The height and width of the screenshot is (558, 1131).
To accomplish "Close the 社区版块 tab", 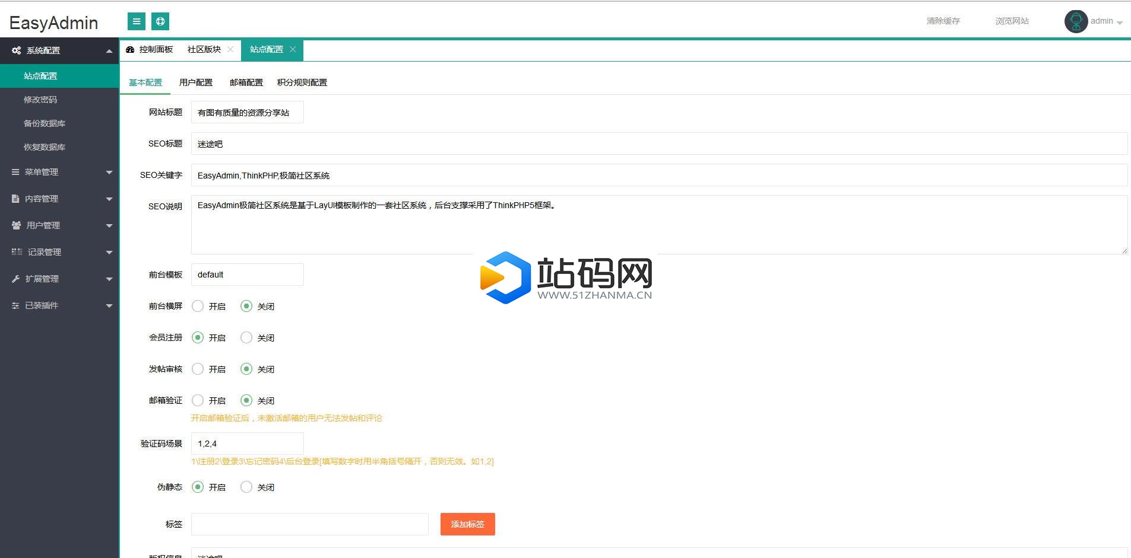I will pyautogui.click(x=230, y=49).
